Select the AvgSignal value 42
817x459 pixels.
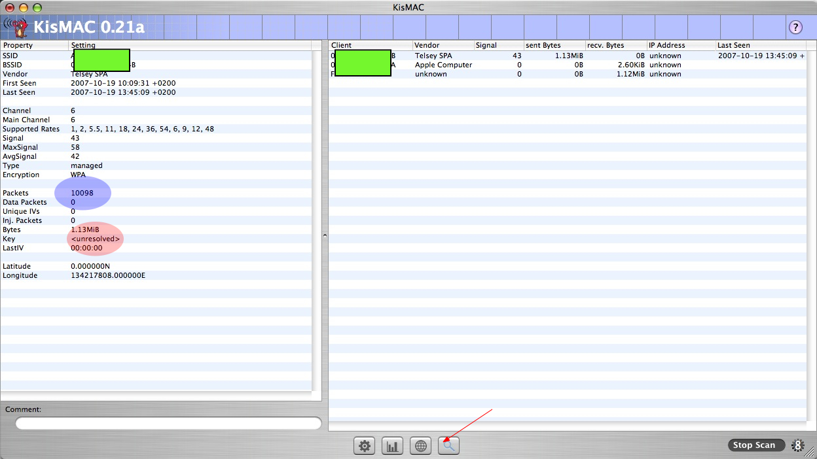[75, 156]
